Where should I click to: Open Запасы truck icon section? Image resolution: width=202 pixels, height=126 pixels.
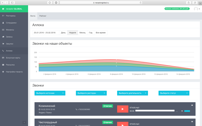tap(3, 37)
